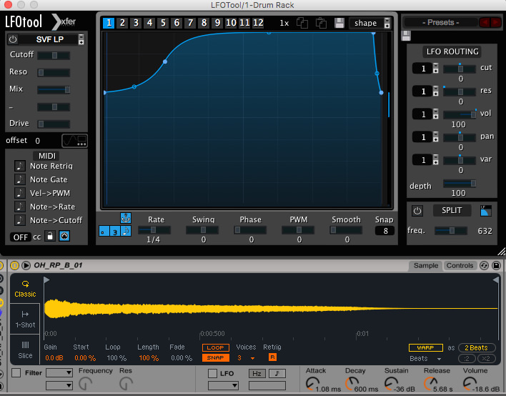This screenshot has width=506, height=396.
Task: Adjust the Rate slider
Action: point(154,230)
